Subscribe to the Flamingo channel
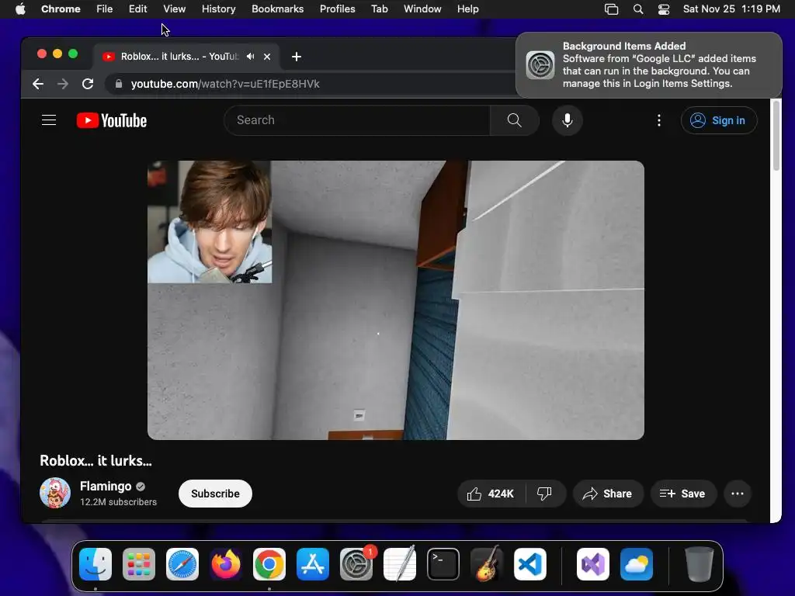 click(x=215, y=494)
